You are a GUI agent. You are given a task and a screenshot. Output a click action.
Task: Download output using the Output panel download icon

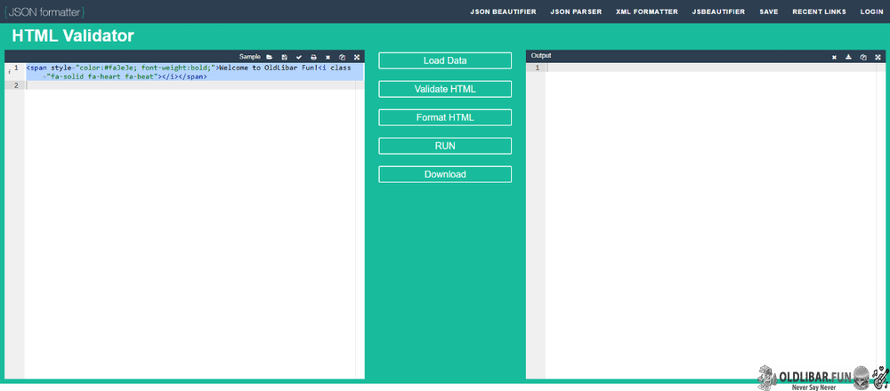848,57
